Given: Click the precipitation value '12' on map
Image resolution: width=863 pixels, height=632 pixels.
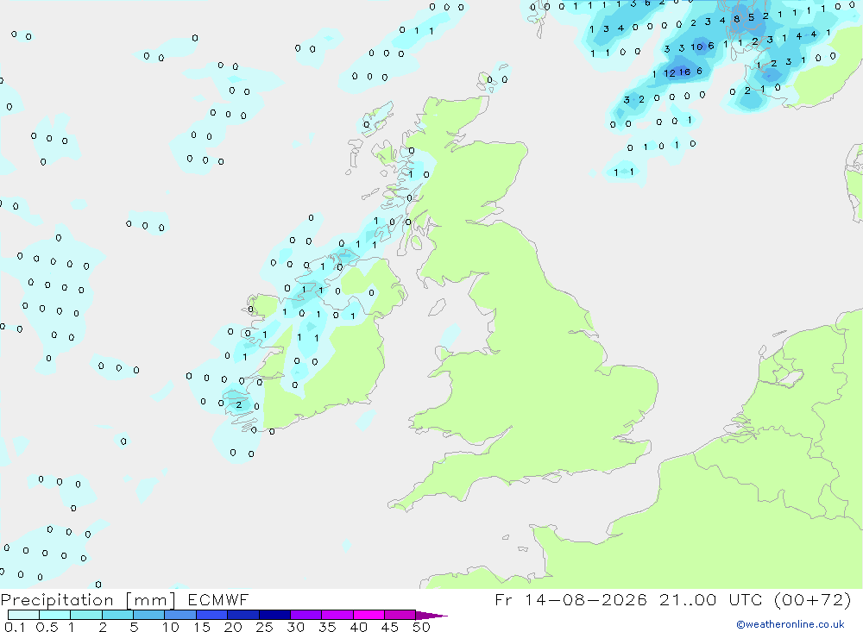Looking at the screenshot, I should (x=670, y=73).
